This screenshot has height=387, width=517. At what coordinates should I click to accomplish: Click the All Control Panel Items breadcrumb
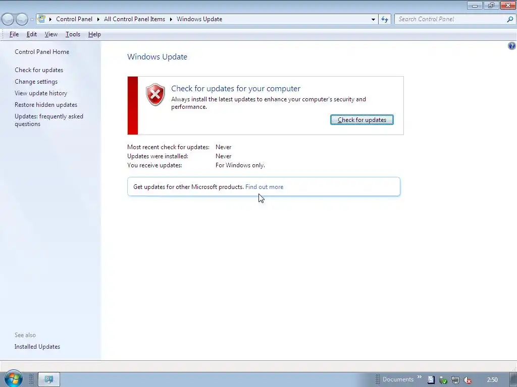tap(134, 19)
